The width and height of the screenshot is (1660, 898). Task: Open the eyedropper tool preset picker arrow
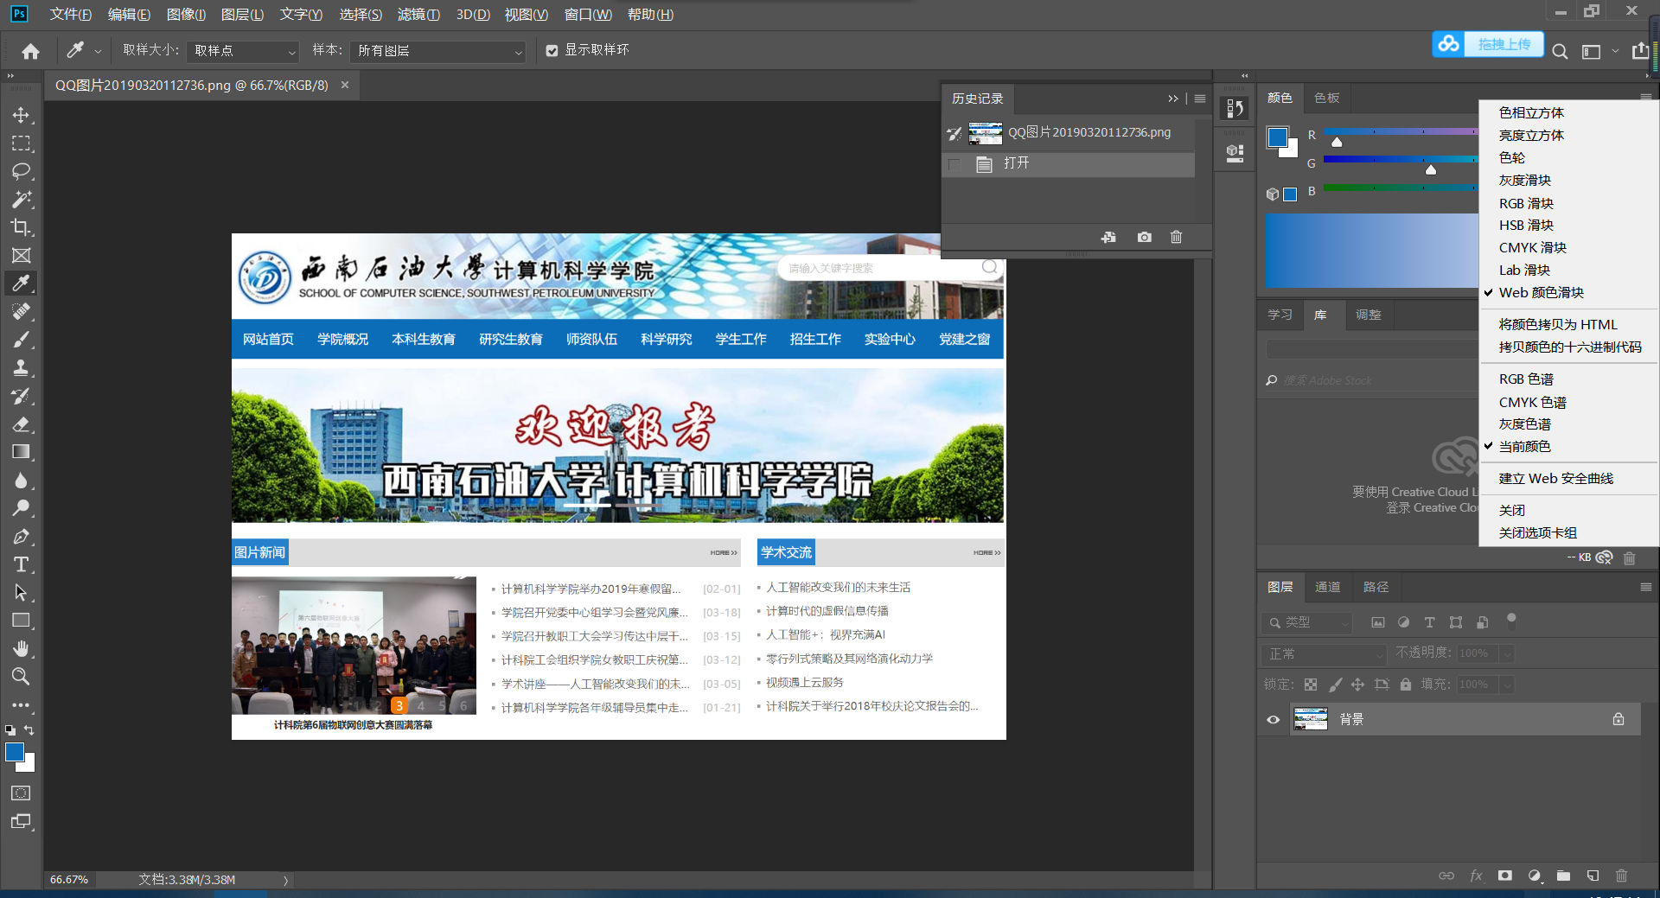(98, 52)
